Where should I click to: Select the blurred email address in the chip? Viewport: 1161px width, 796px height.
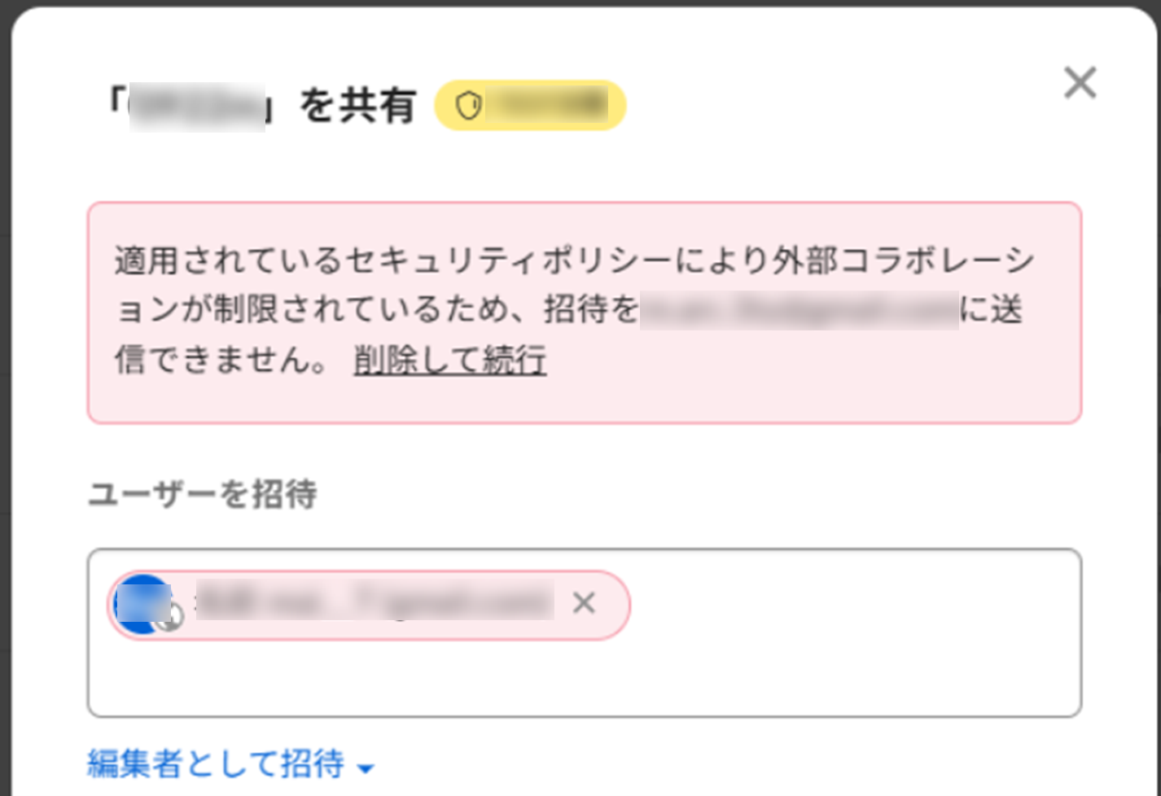375,603
